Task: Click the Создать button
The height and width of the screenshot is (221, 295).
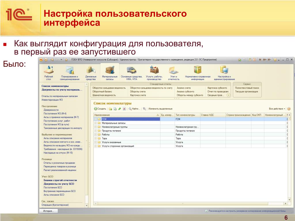Action: click(100, 109)
